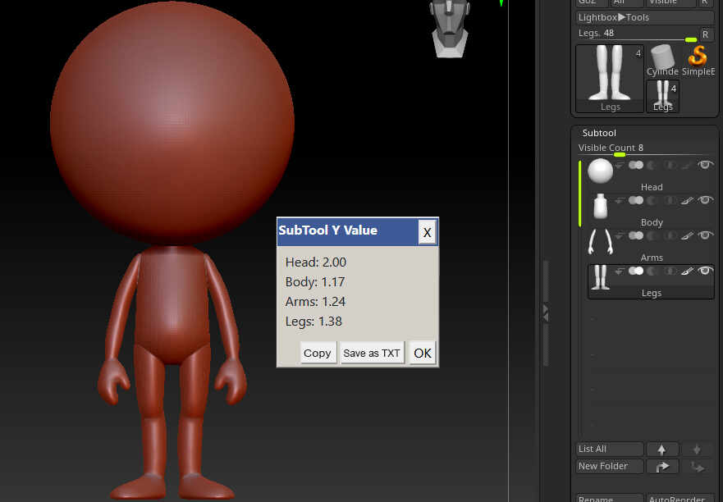Toggle visibility of the Arms subtool
723x502 pixels.
(705, 235)
